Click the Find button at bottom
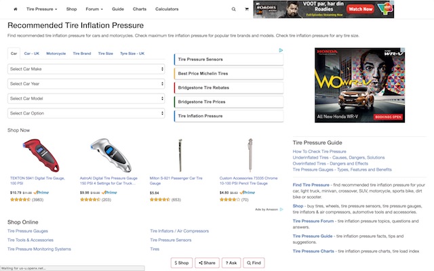 point(254,263)
